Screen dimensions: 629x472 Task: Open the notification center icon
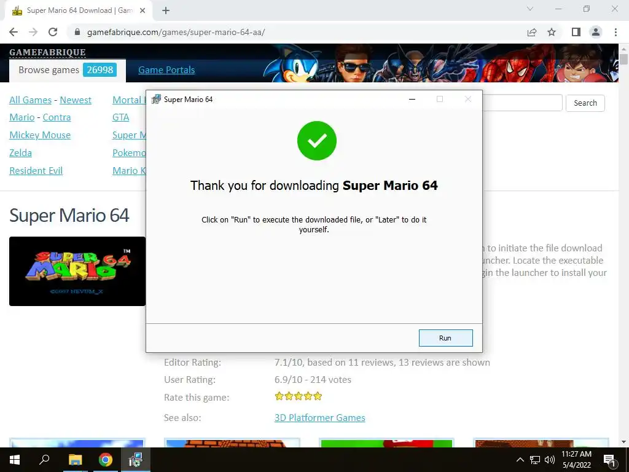point(609,460)
